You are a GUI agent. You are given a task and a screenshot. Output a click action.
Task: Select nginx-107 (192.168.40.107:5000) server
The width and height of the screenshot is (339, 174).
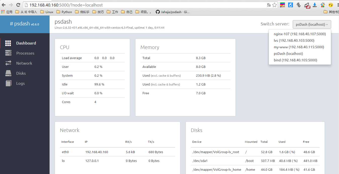point(300,34)
